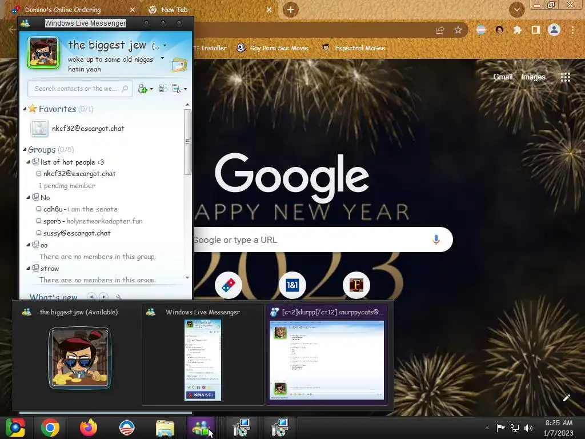
Task: Select contact sporb
Action: tap(89, 221)
